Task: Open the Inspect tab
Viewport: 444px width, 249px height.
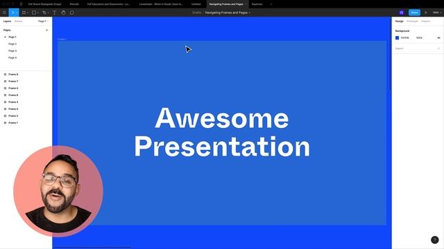Action: (x=425, y=21)
